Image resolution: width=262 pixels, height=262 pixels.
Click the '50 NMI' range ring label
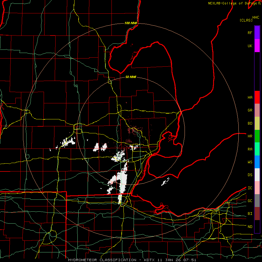[x=131, y=77]
